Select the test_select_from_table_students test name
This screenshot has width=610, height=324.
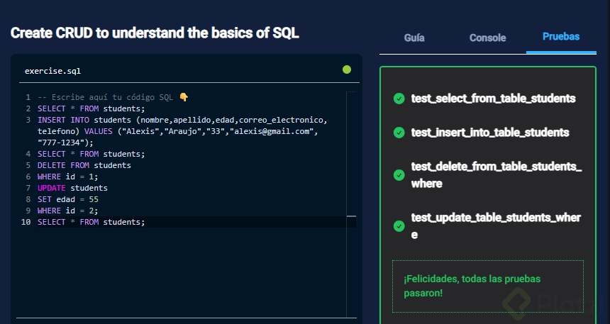click(493, 99)
